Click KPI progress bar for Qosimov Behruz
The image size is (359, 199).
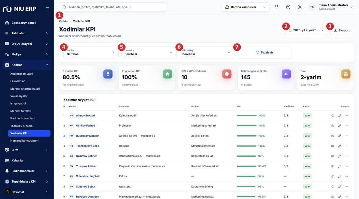coord(246,156)
